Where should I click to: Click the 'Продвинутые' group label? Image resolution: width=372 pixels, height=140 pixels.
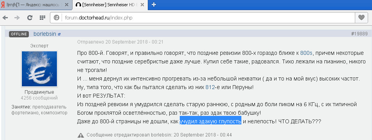[x=39, y=92]
